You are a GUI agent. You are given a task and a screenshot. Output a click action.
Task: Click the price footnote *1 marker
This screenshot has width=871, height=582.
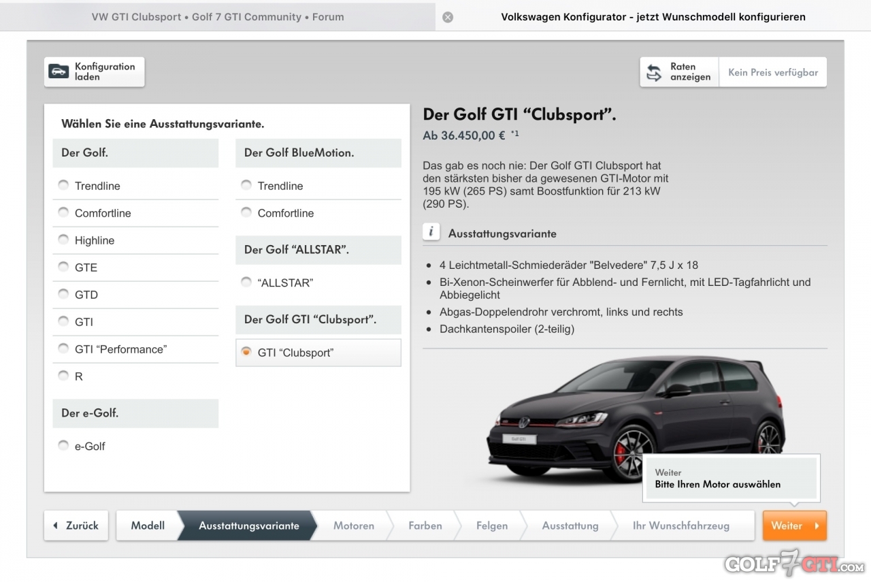tap(515, 134)
